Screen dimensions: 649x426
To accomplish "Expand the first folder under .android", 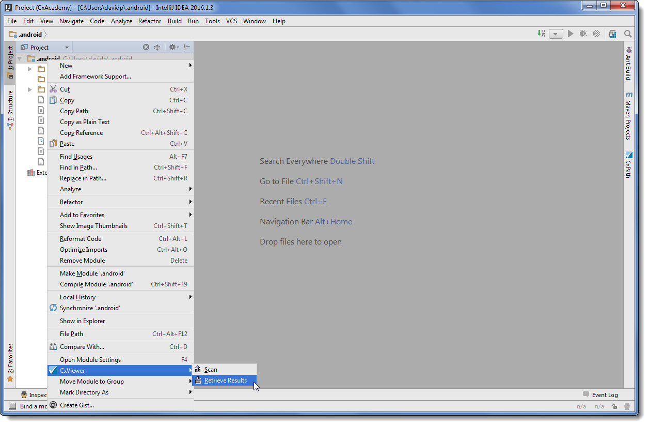I will (30, 69).
